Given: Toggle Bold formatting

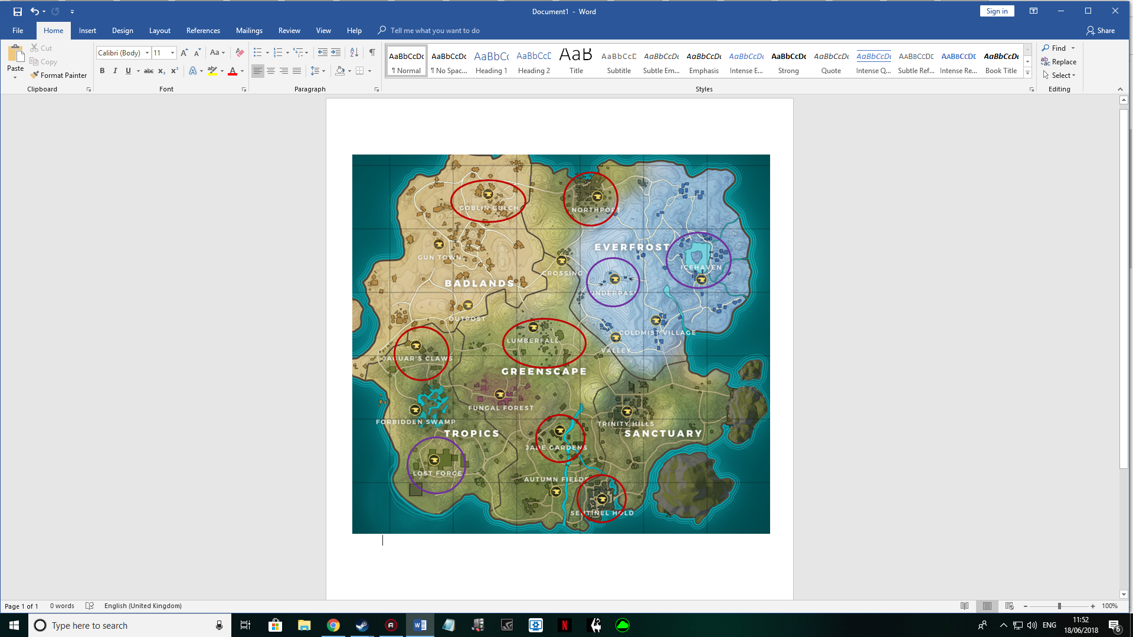Looking at the screenshot, I should coord(102,71).
